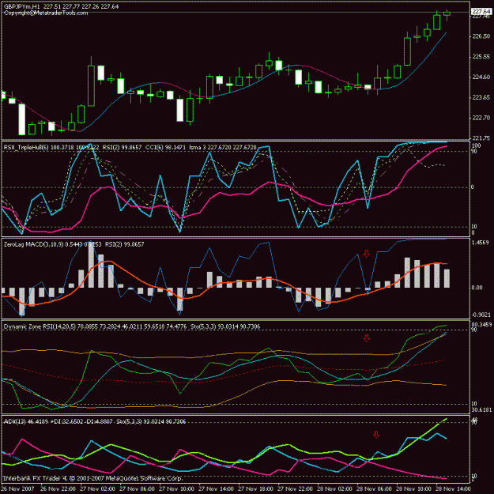The width and height of the screenshot is (494, 494).
Task: Click the 27 Nov 10:00 time label
Action: click(176, 488)
